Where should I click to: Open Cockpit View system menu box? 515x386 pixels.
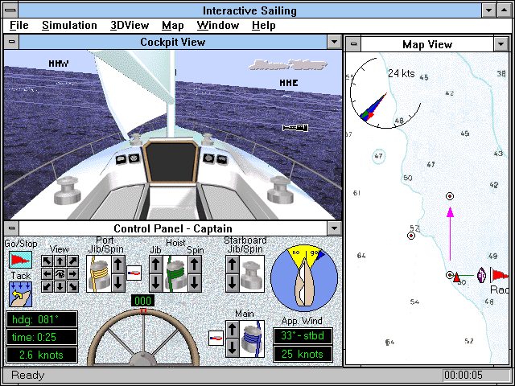[x=12, y=42]
